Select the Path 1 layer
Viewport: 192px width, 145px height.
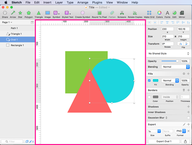pyautogui.click(x=17, y=28)
